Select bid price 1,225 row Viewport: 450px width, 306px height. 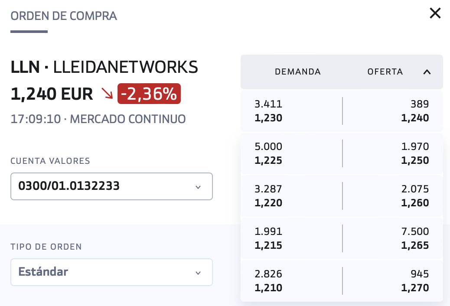coord(268,160)
